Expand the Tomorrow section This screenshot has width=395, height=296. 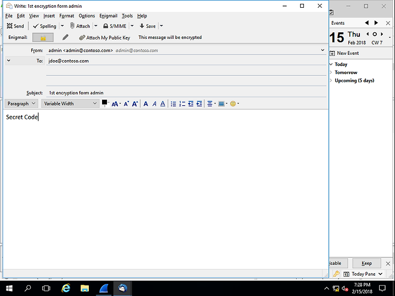(x=331, y=72)
